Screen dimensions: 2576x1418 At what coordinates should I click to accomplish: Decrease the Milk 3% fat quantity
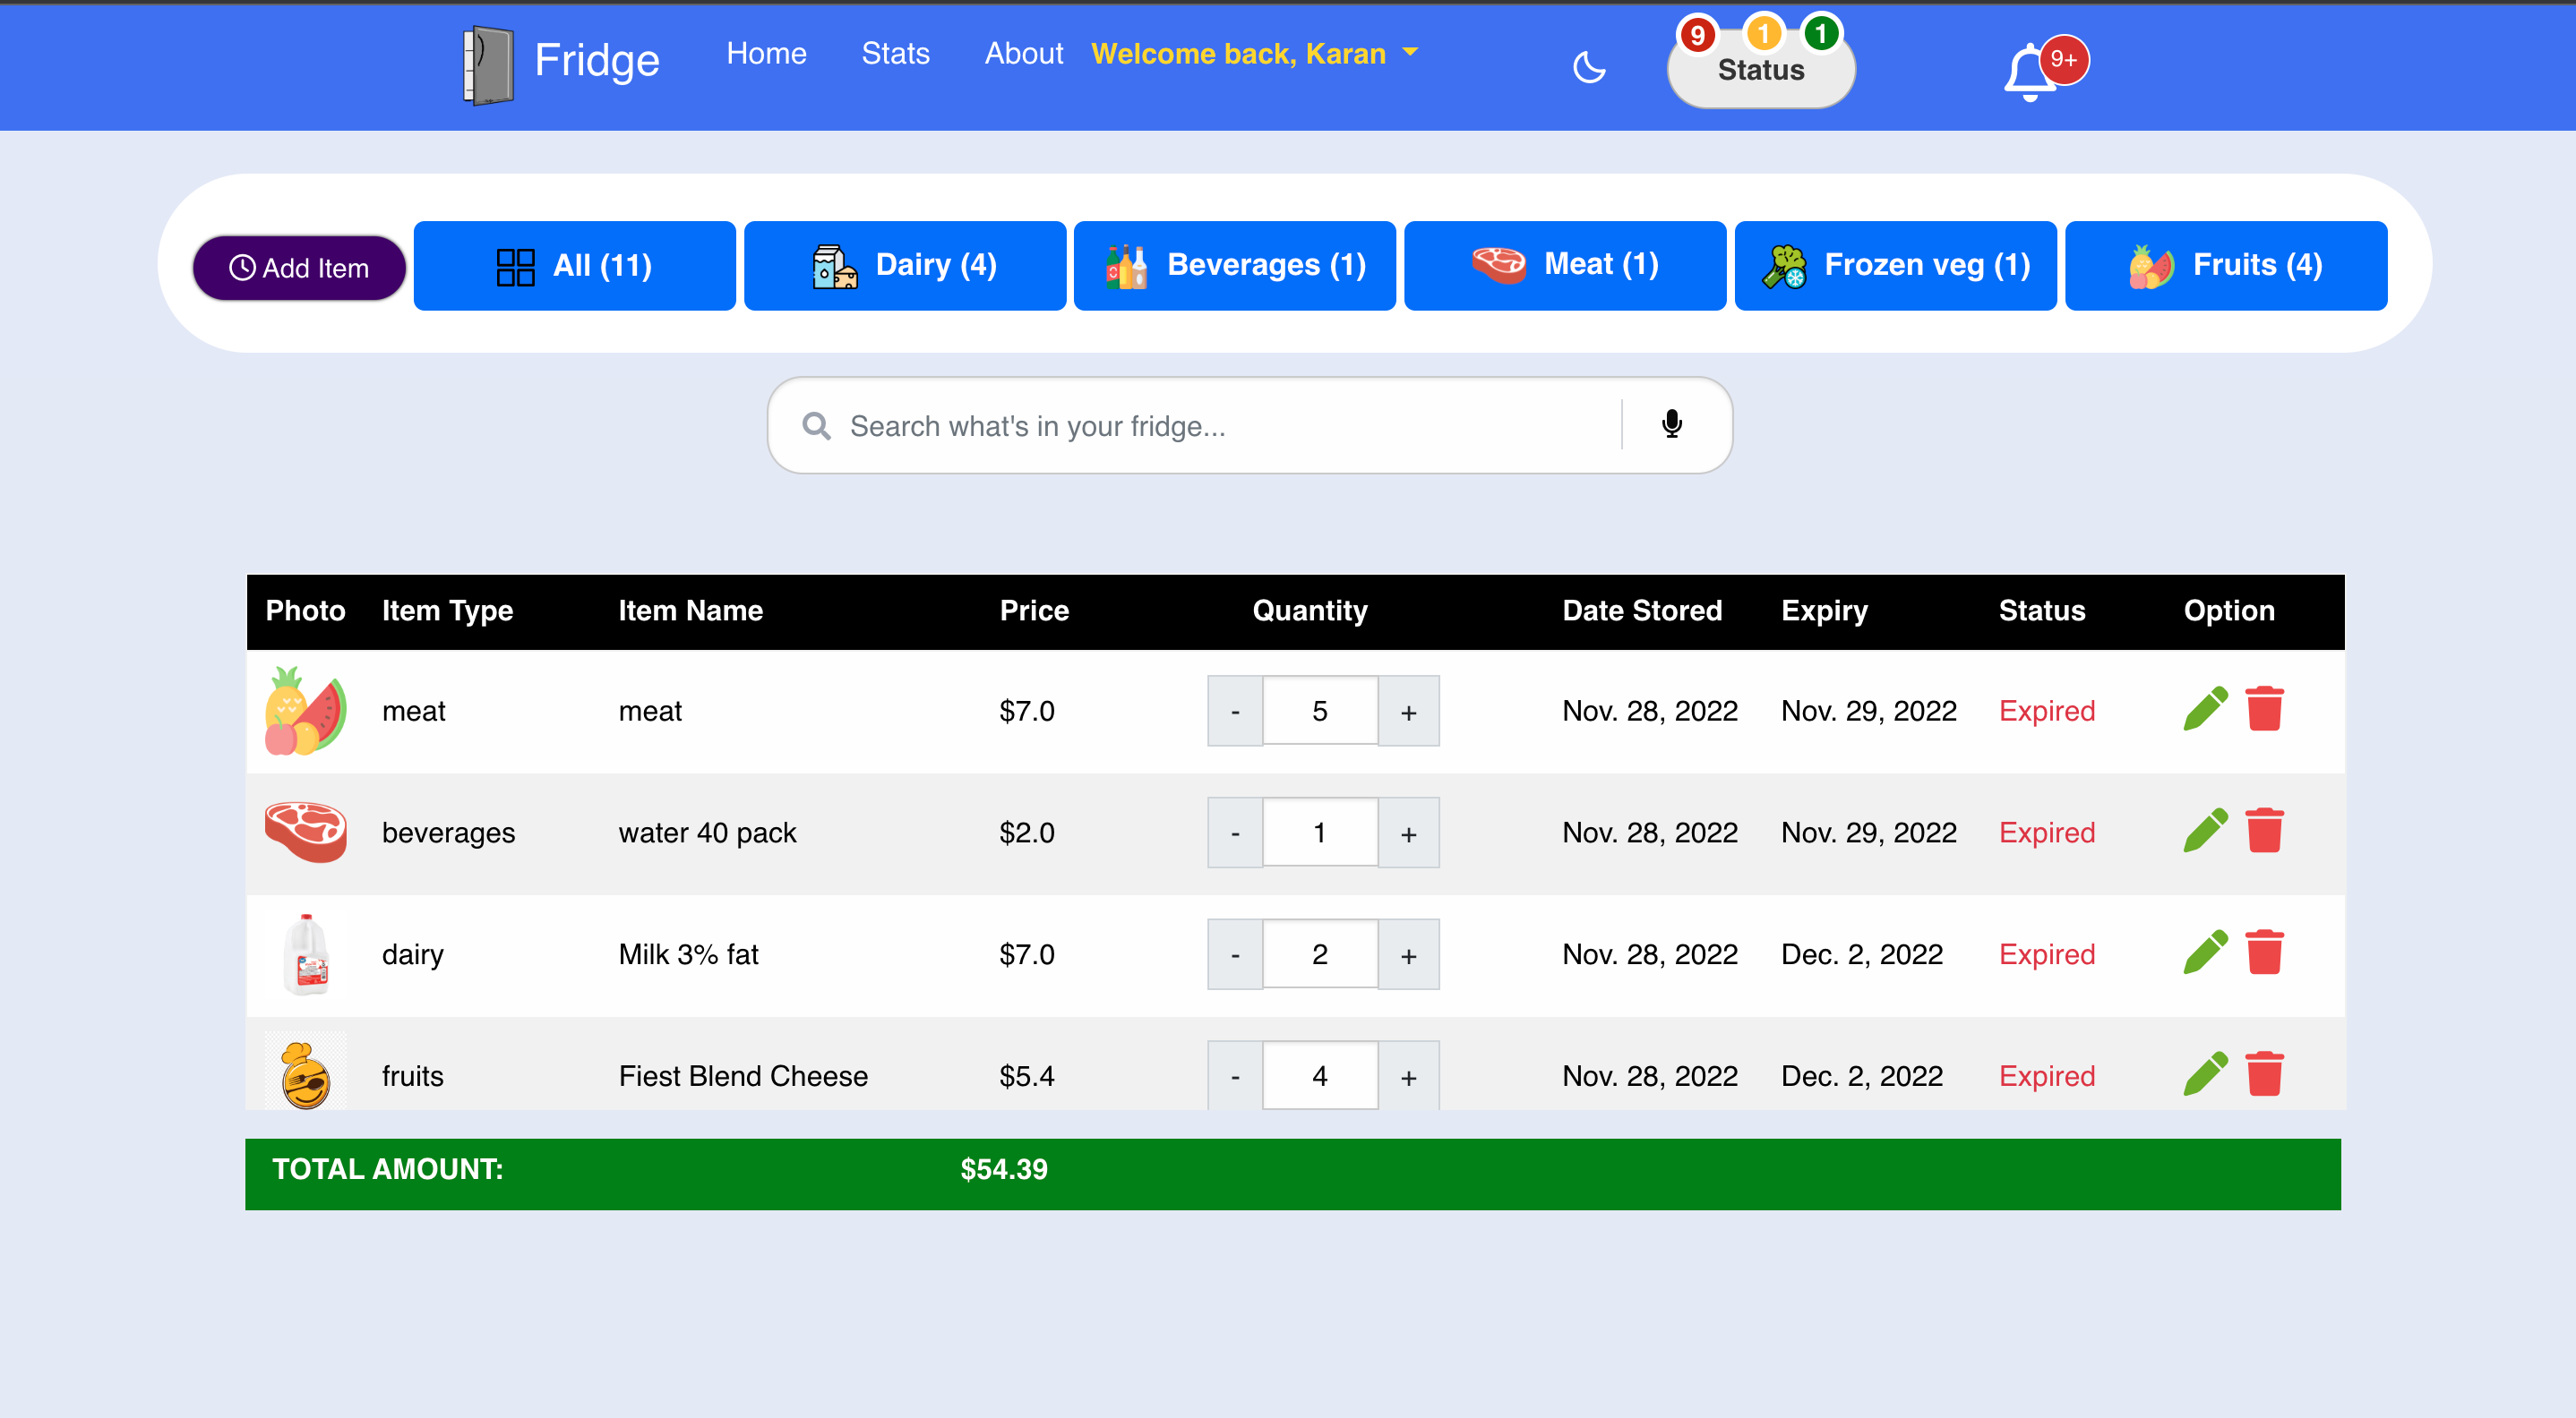(1235, 955)
